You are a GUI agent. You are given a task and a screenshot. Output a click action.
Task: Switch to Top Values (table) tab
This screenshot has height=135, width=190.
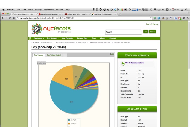pos(54,55)
